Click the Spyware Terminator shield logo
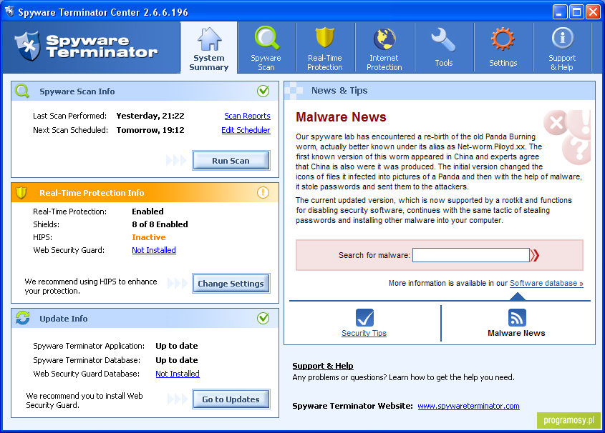 click(x=27, y=46)
